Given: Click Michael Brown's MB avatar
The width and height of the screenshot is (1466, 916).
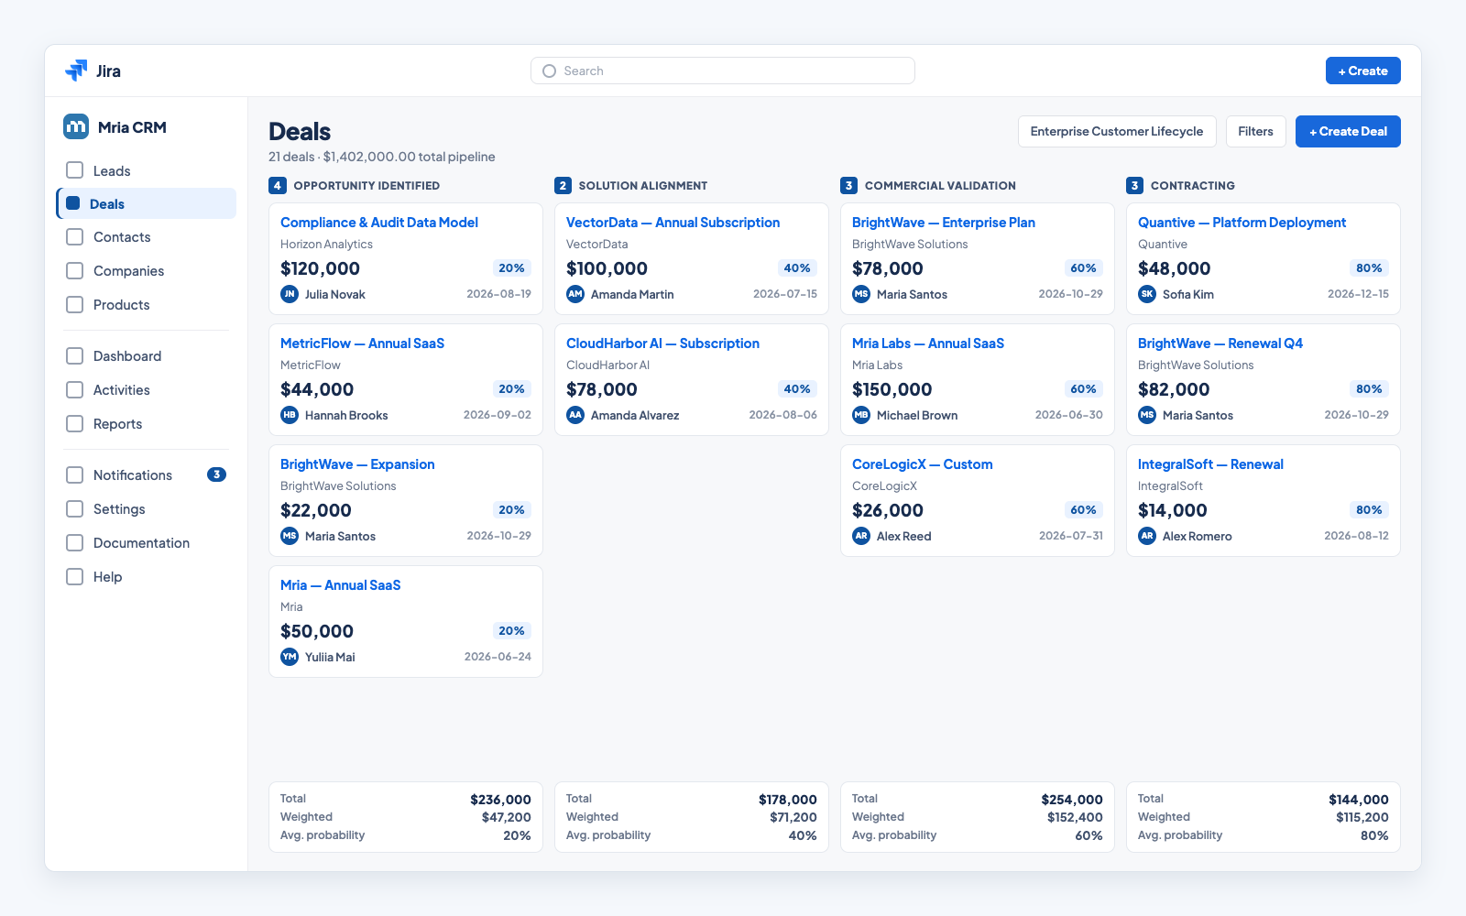Looking at the screenshot, I should pos(861,415).
